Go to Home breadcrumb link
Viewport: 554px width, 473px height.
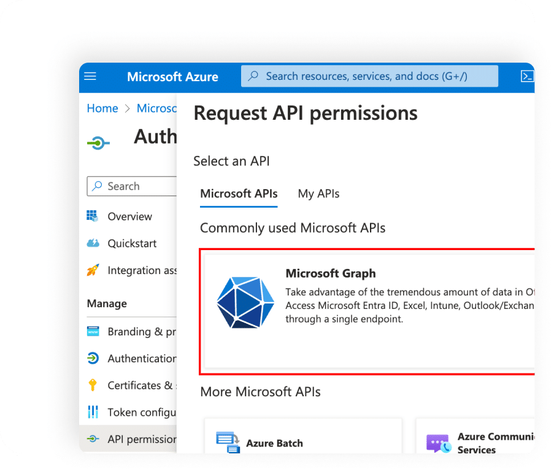coord(102,109)
